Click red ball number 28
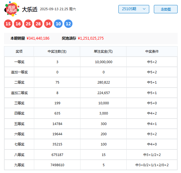The image size is (181, 173). [38, 24]
